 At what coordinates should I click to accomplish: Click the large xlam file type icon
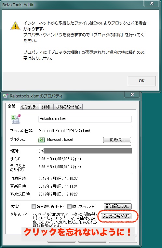16,119
